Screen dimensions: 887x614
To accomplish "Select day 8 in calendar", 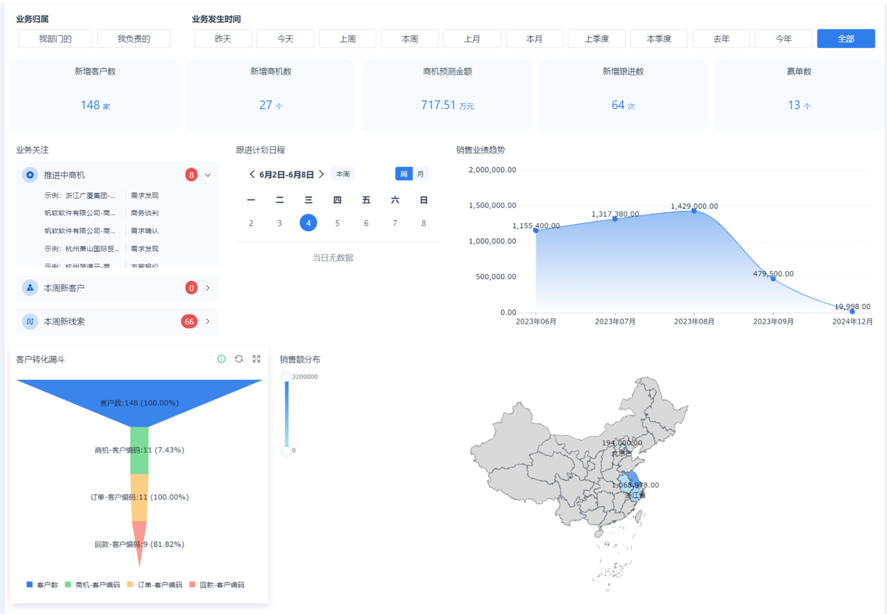I will coord(424,223).
